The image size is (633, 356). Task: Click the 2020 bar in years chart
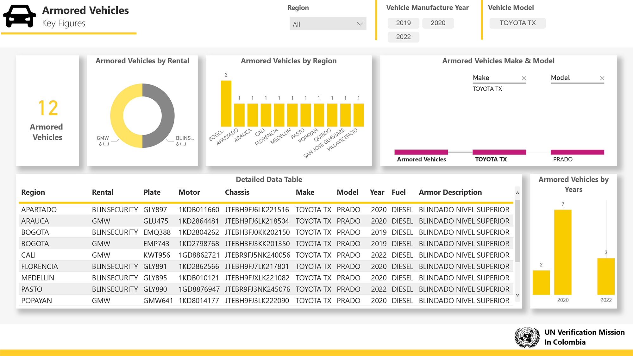click(x=563, y=252)
